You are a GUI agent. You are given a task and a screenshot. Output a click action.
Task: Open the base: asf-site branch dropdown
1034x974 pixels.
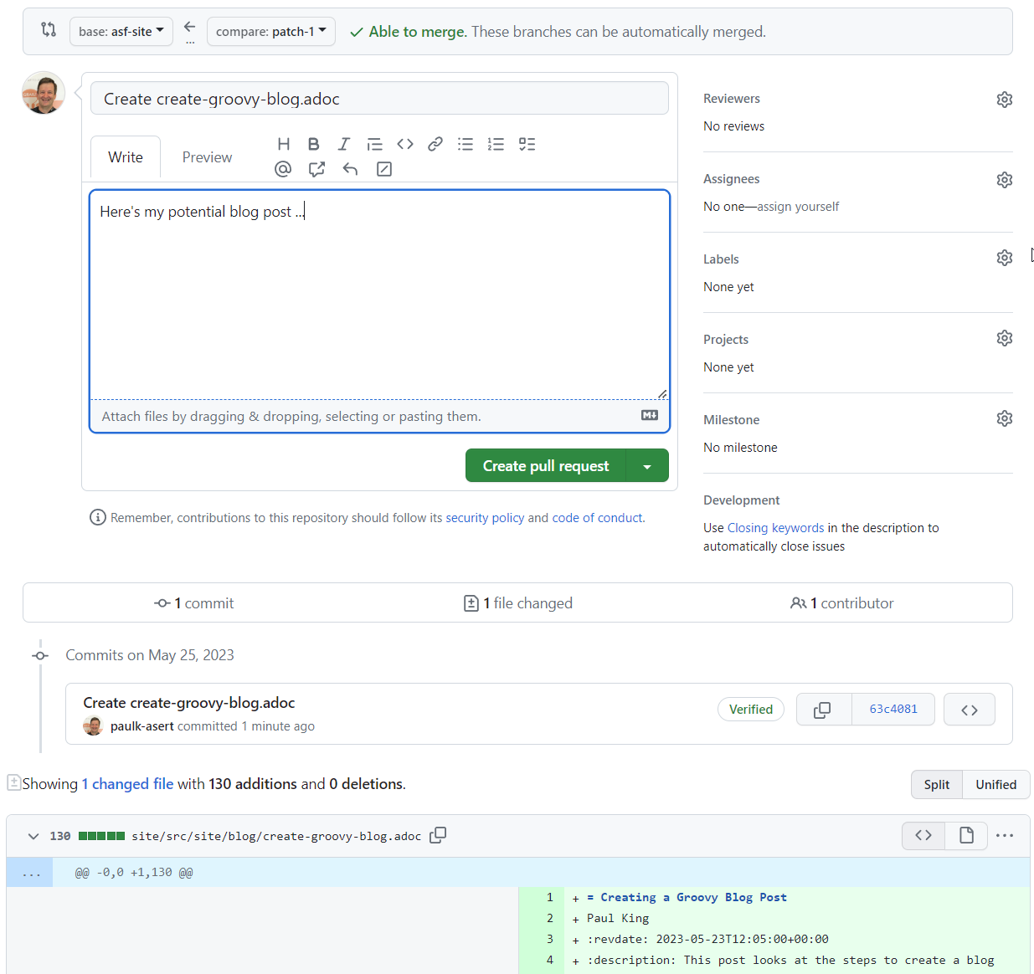click(121, 32)
